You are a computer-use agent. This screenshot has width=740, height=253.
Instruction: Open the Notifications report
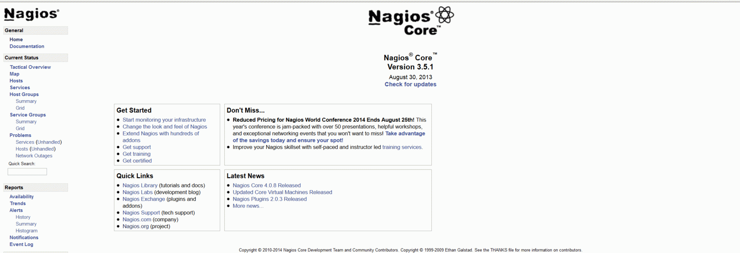[x=24, y=238]
